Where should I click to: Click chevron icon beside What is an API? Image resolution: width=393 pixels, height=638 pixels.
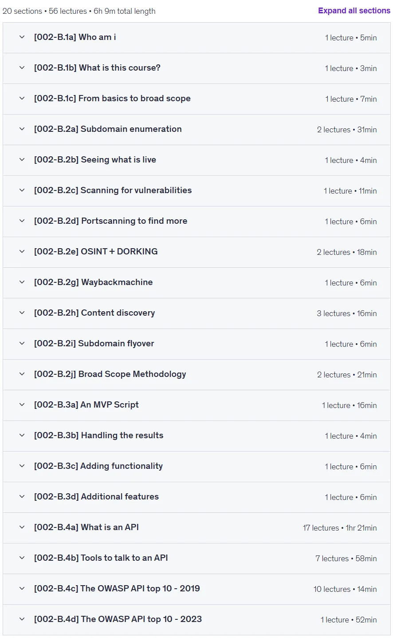pos(22,527)
